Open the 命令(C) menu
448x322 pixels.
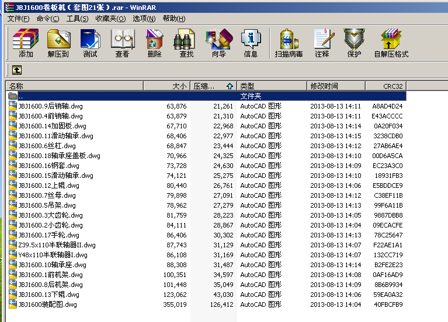point(48,19)
